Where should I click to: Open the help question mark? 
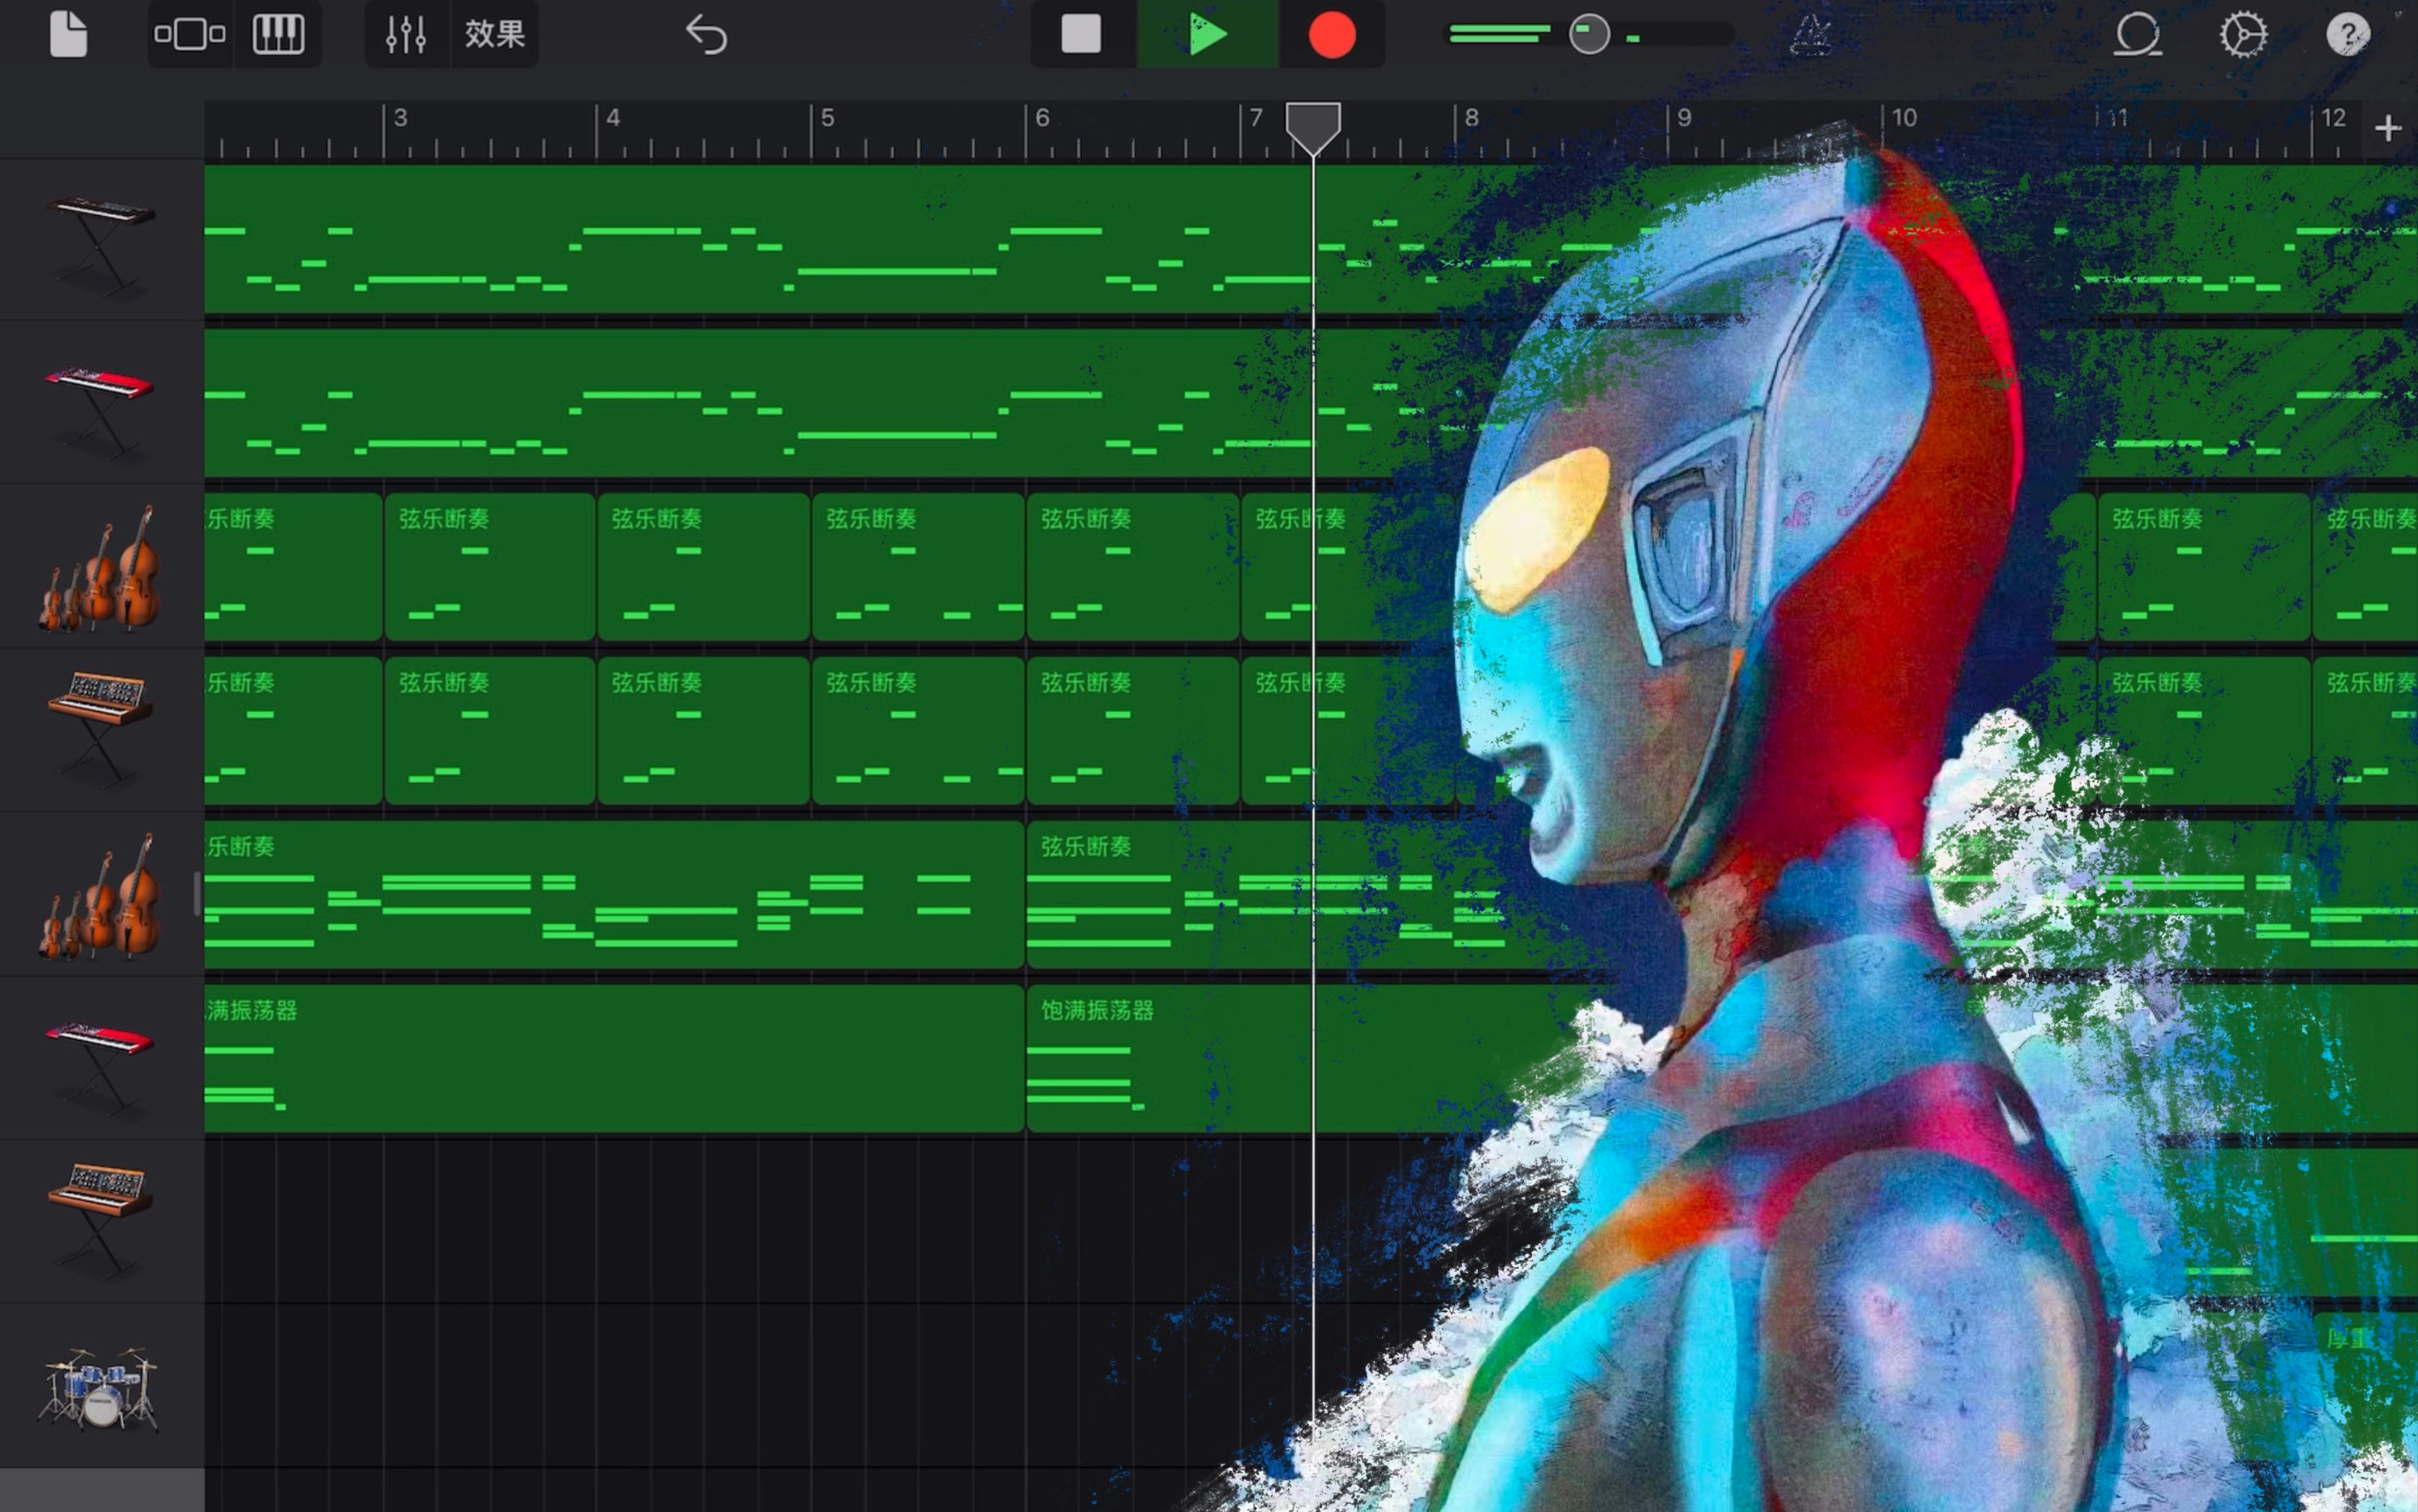pyautogui.click(x=2348, y=34)
